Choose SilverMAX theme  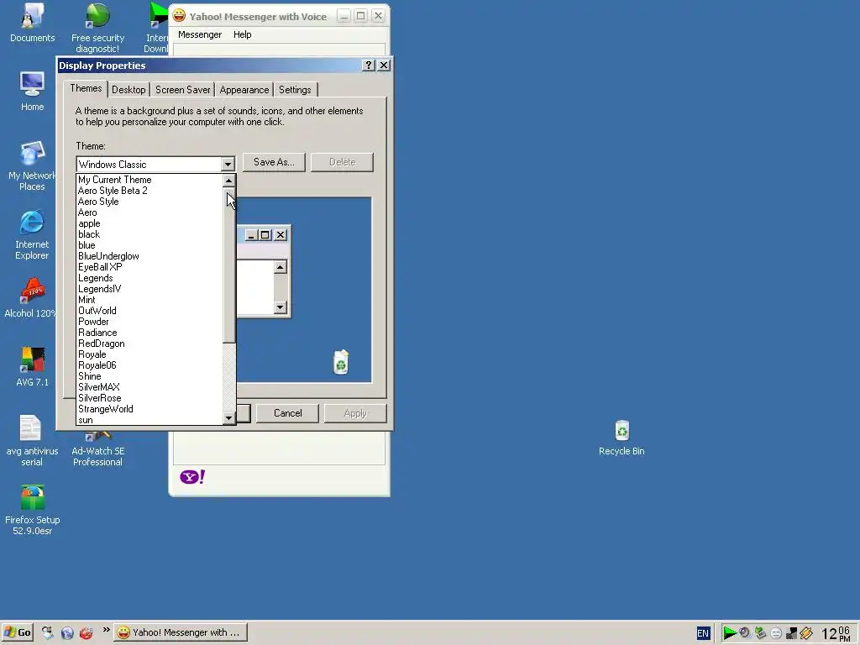tap(149, 387)
